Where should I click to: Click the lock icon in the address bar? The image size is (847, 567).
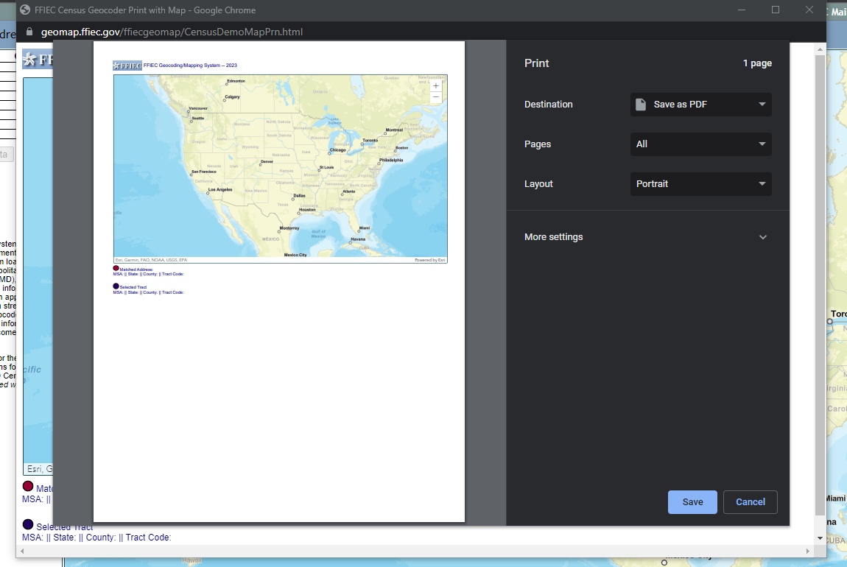29,32
